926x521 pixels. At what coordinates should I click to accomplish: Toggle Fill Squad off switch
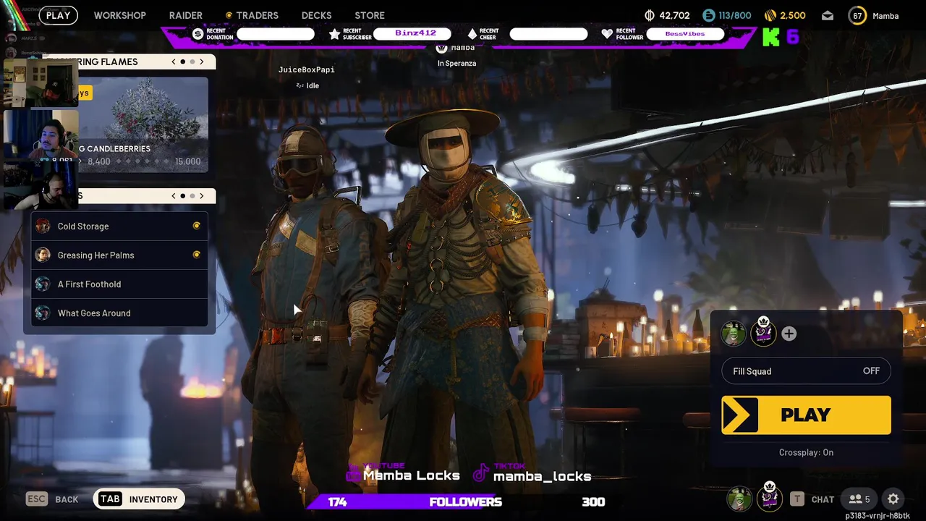coord(806,371)
